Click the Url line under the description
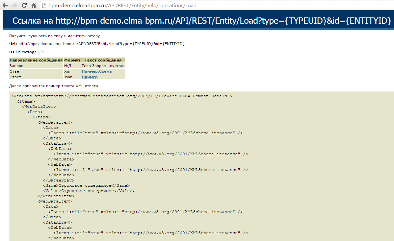This screenshot has width=394, height=241. [x=97, y=44]
